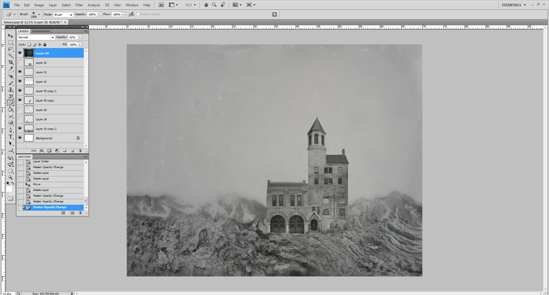Hide Layer 21 using its eye icon

[x=20, y=72]
